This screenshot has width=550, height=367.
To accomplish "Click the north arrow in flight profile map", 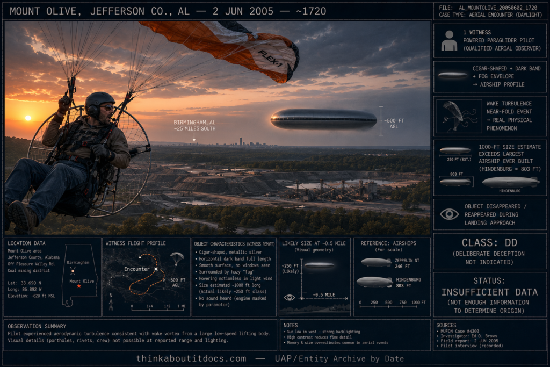I will click(111, 302).
